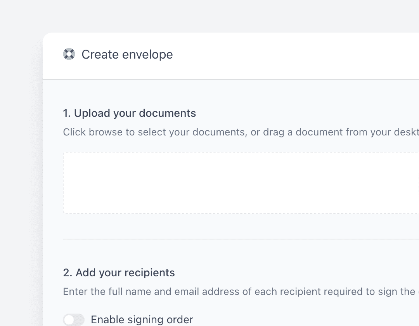Click inside the dashed document upload area

click(241, 183)
